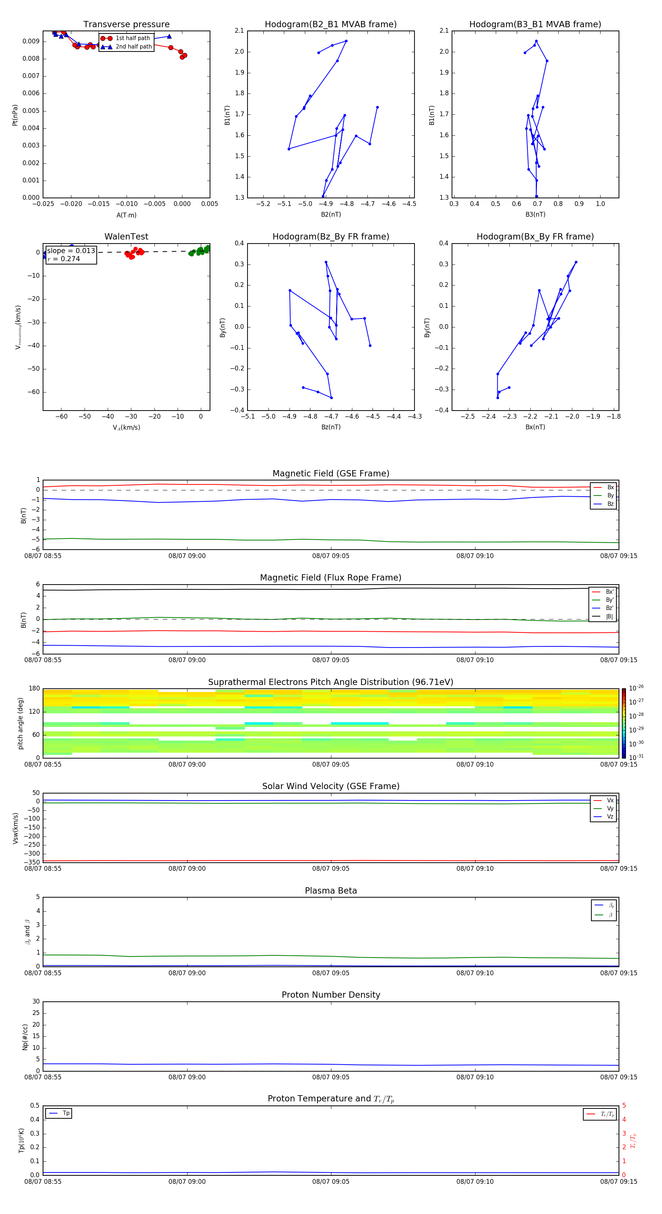Click the 'Bz(nT)' x-axis label
This screenshot has width=662, height=1214.
click(x=331, y=427)
